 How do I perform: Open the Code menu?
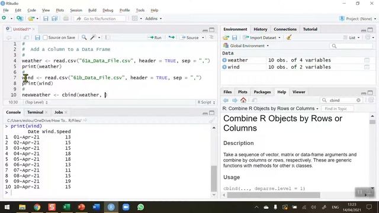coord(31,10)
